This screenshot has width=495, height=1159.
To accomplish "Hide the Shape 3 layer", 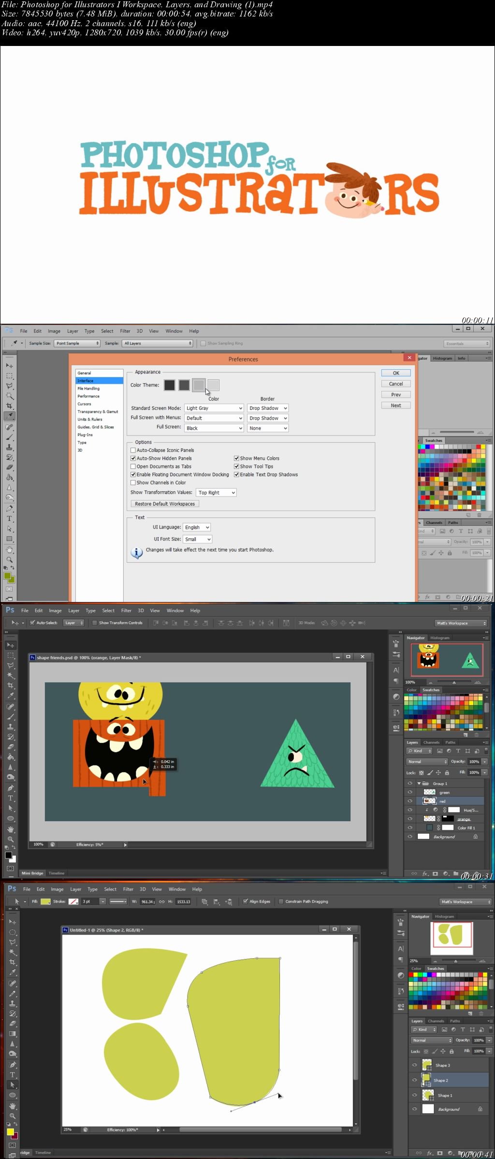I will coord(414,1065).
